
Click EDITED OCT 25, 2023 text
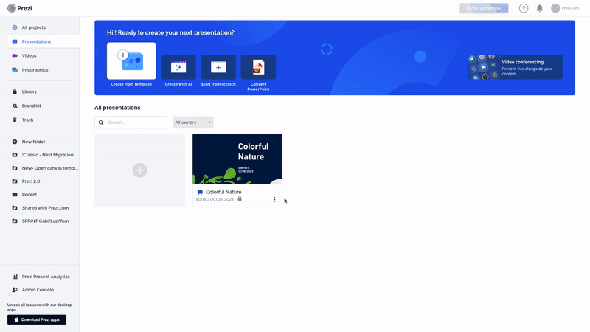pos(215,199)
